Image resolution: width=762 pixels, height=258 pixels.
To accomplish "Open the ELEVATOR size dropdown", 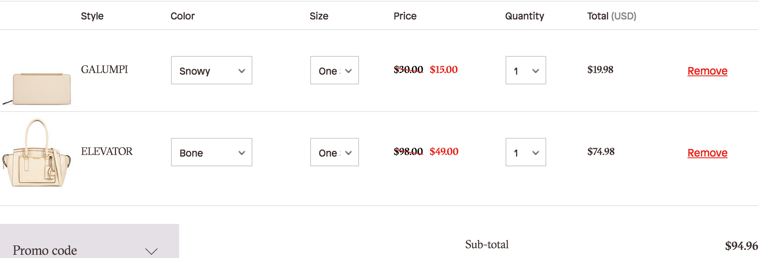I will (334, 153).
